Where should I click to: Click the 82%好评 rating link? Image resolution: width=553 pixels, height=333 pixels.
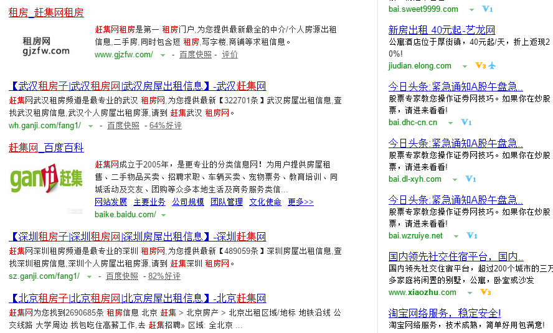pos(164,276)
